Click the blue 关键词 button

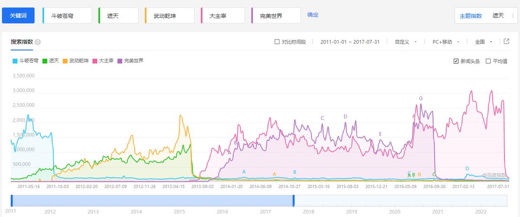(18, 16)
